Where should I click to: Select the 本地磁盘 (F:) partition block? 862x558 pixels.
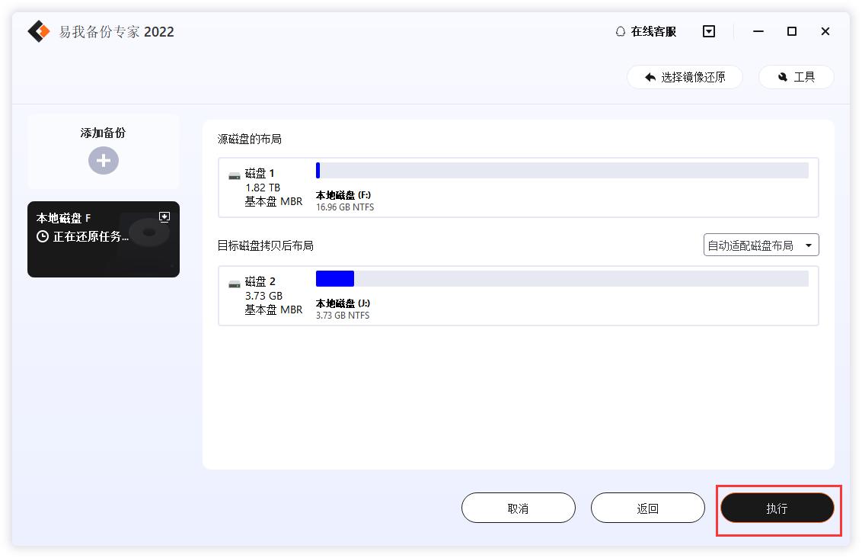[x=318, y=171]
